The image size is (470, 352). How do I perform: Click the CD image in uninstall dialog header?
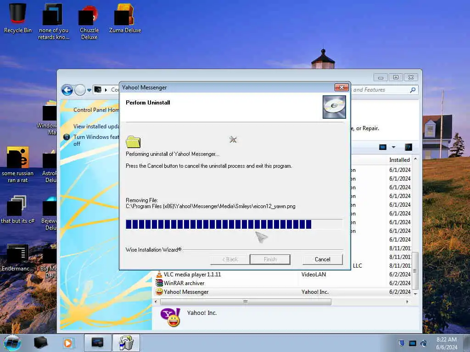[x=334, y=107]
